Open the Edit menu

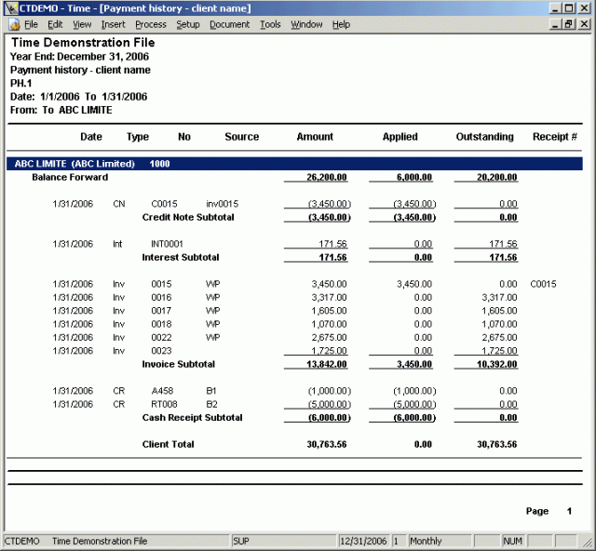56,24
